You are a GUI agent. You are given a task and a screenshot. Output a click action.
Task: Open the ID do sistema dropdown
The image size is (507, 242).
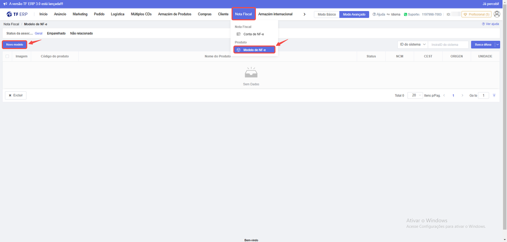(x=412, y=45)
